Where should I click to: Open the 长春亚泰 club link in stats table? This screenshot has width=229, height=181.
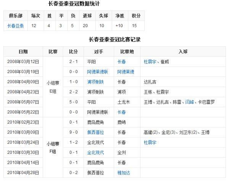pyautogui.click(x=16, y=26)
